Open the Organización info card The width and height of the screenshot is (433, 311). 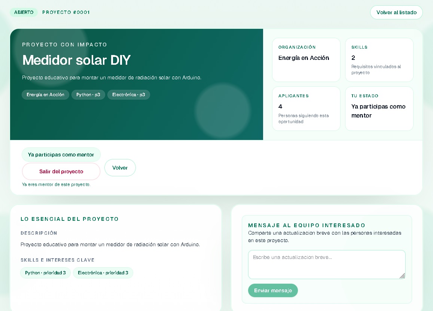[306, 60]
